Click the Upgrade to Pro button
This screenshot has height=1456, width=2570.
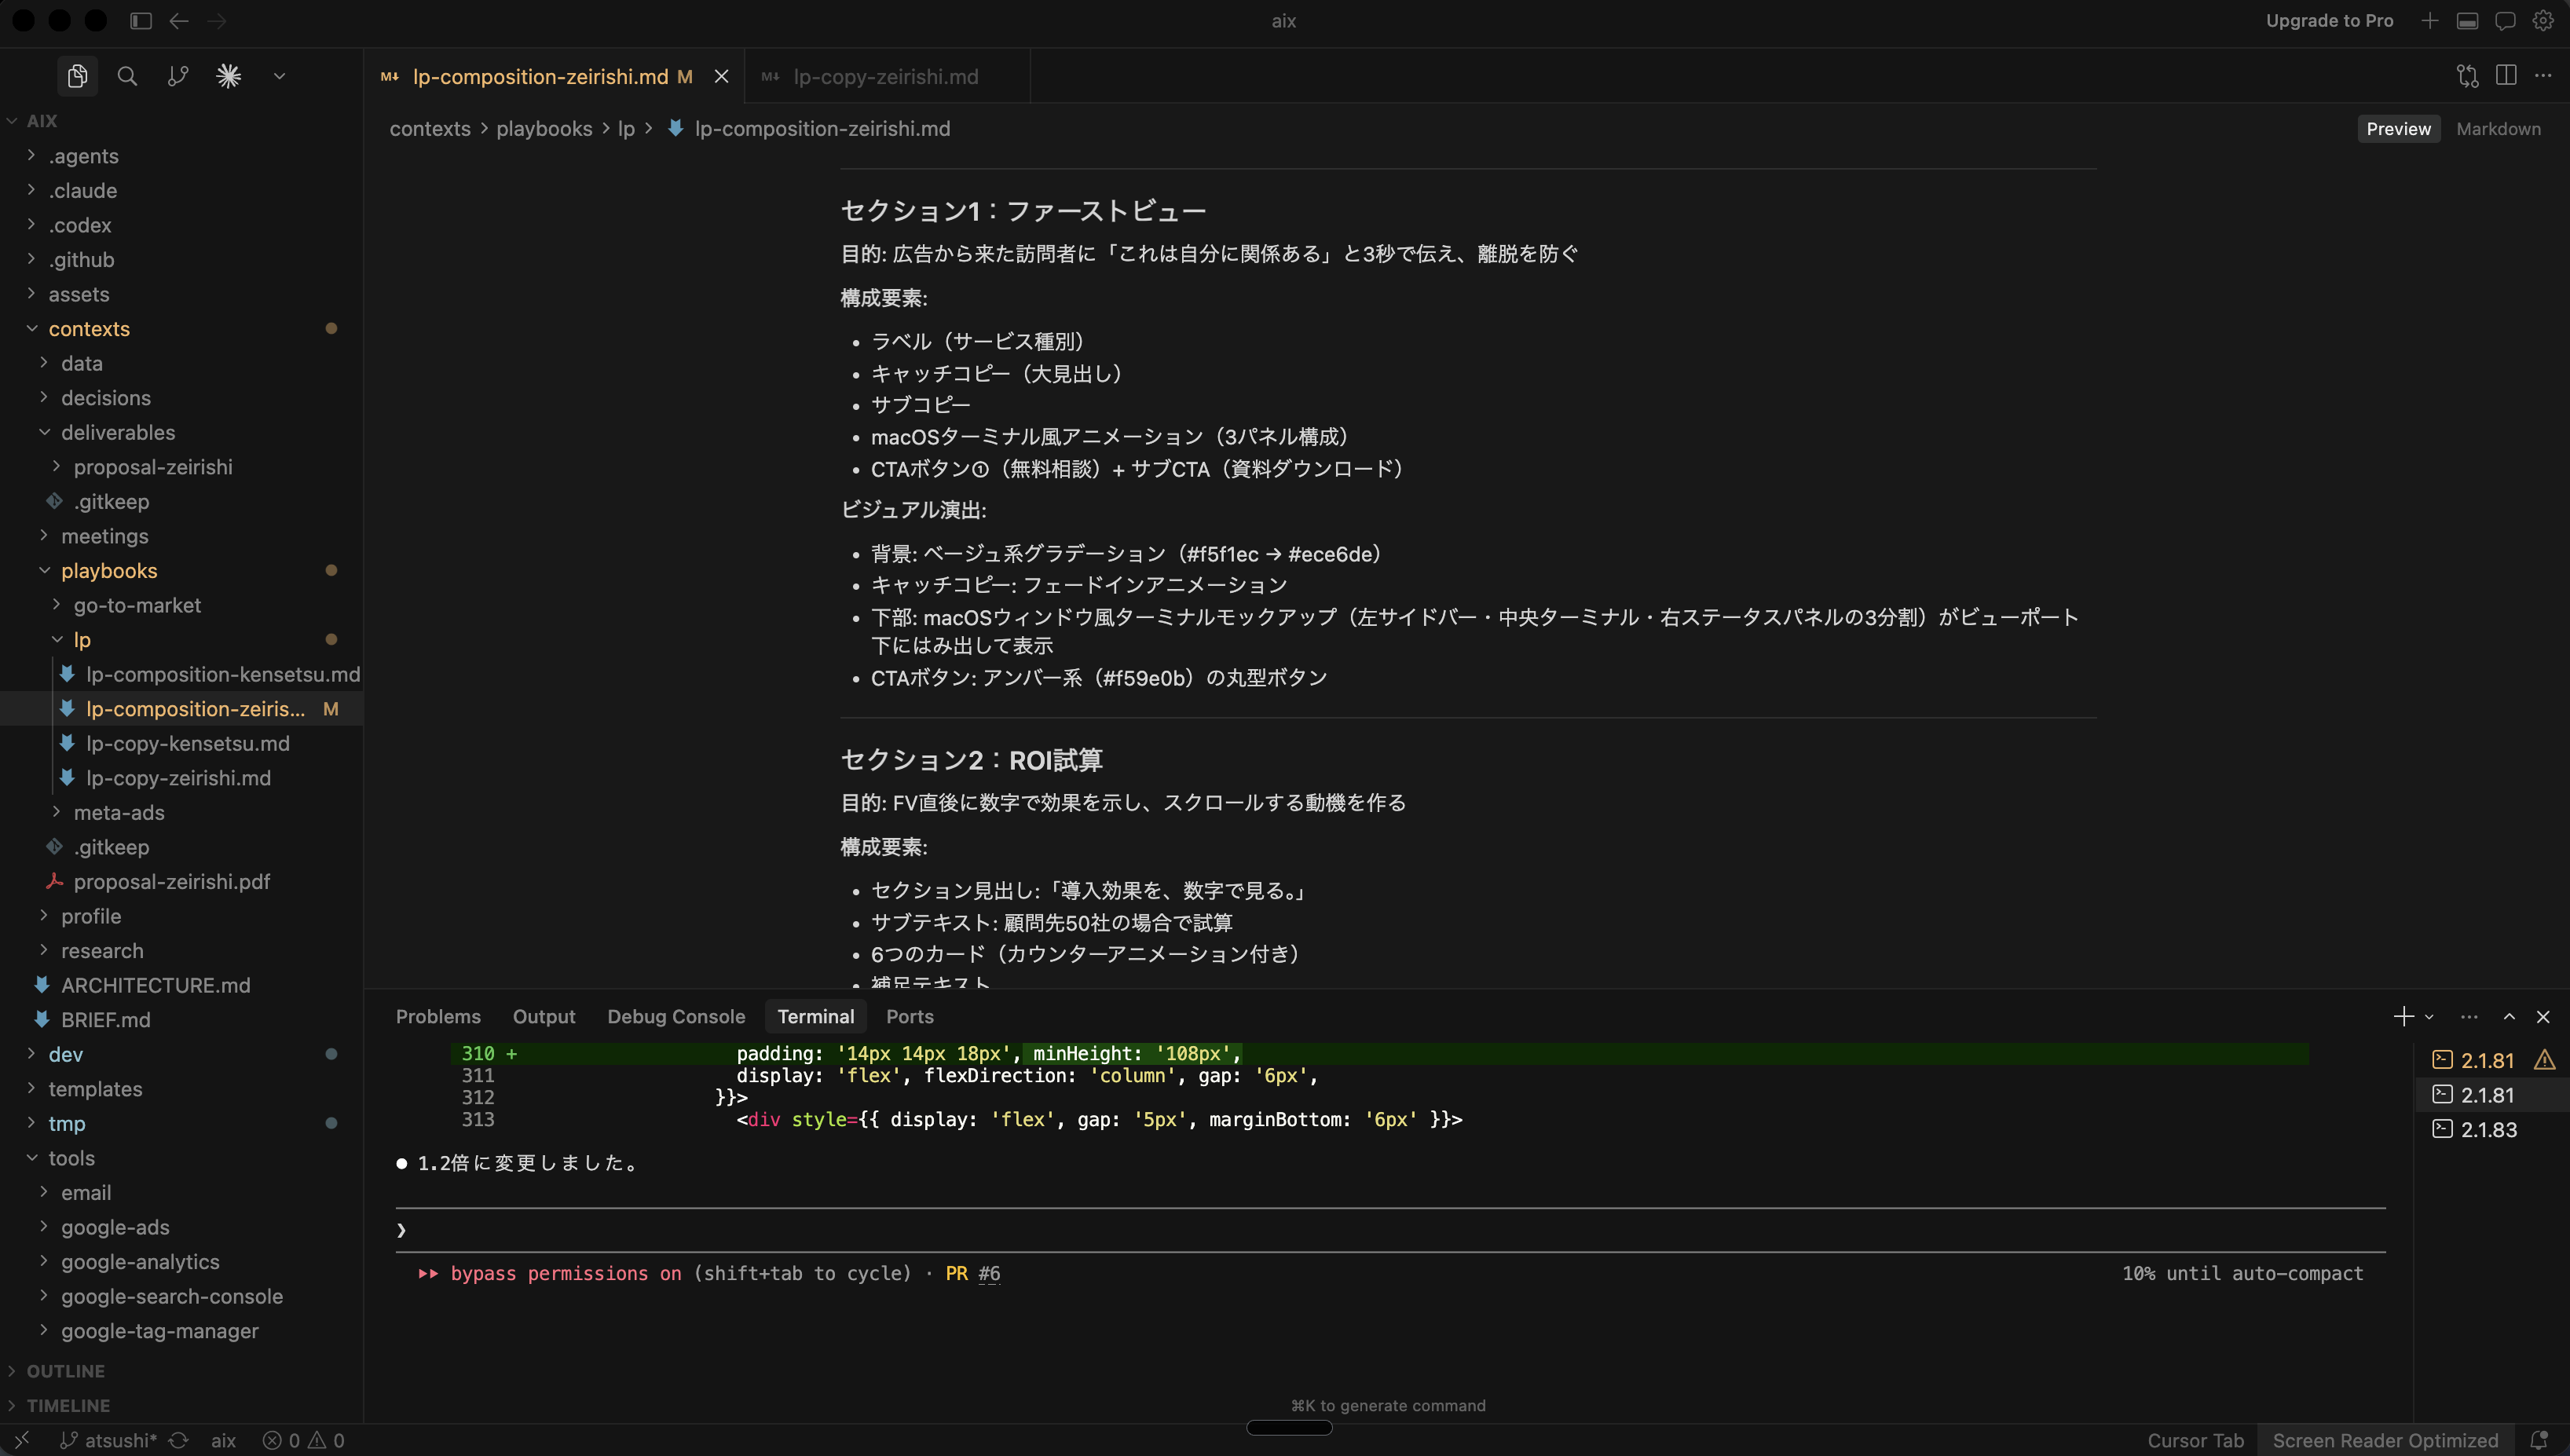pos(2329,20)
